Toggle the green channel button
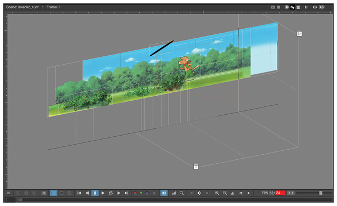This screenshot has height=206, width=337. pos(141,193)
